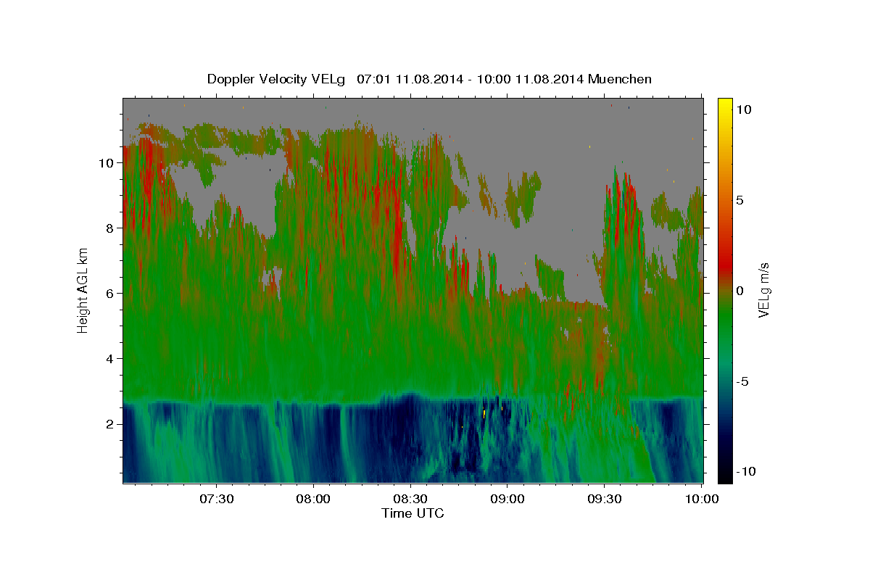
Task: Click the '09:30' time tick label
Action: click(605, 499)
